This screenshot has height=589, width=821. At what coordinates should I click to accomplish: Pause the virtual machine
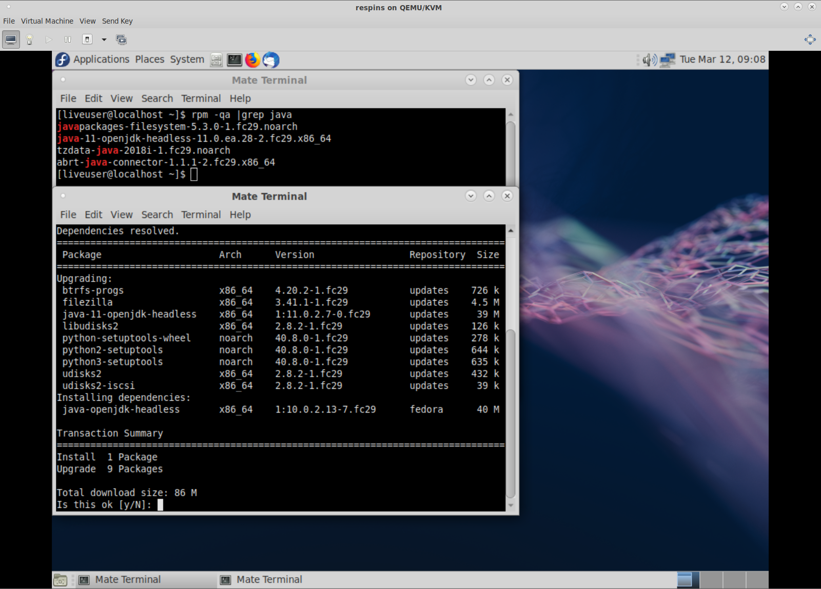pyautogui.click(x=68, y=40)
